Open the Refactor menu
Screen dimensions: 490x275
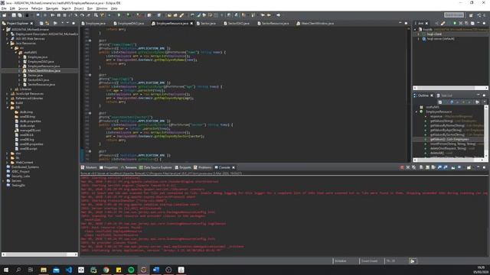coord(37,8)
